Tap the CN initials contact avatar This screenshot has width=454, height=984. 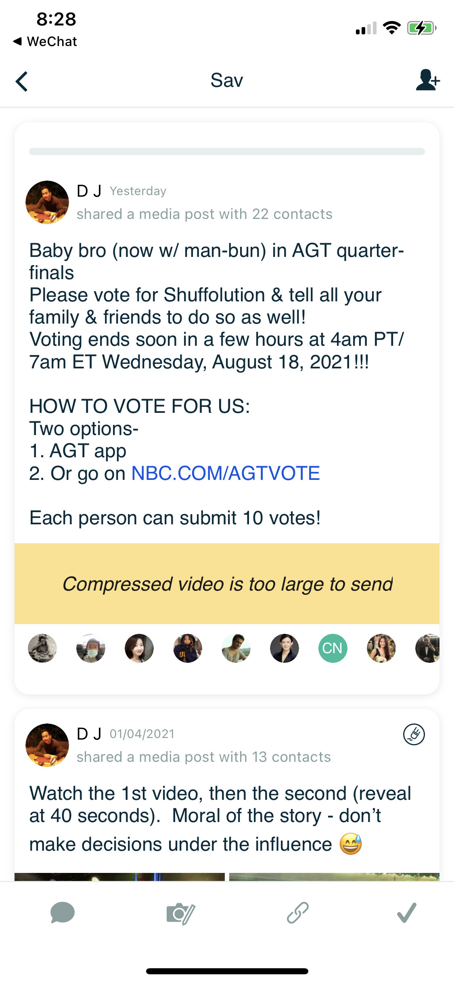click(x=333, y=648)
